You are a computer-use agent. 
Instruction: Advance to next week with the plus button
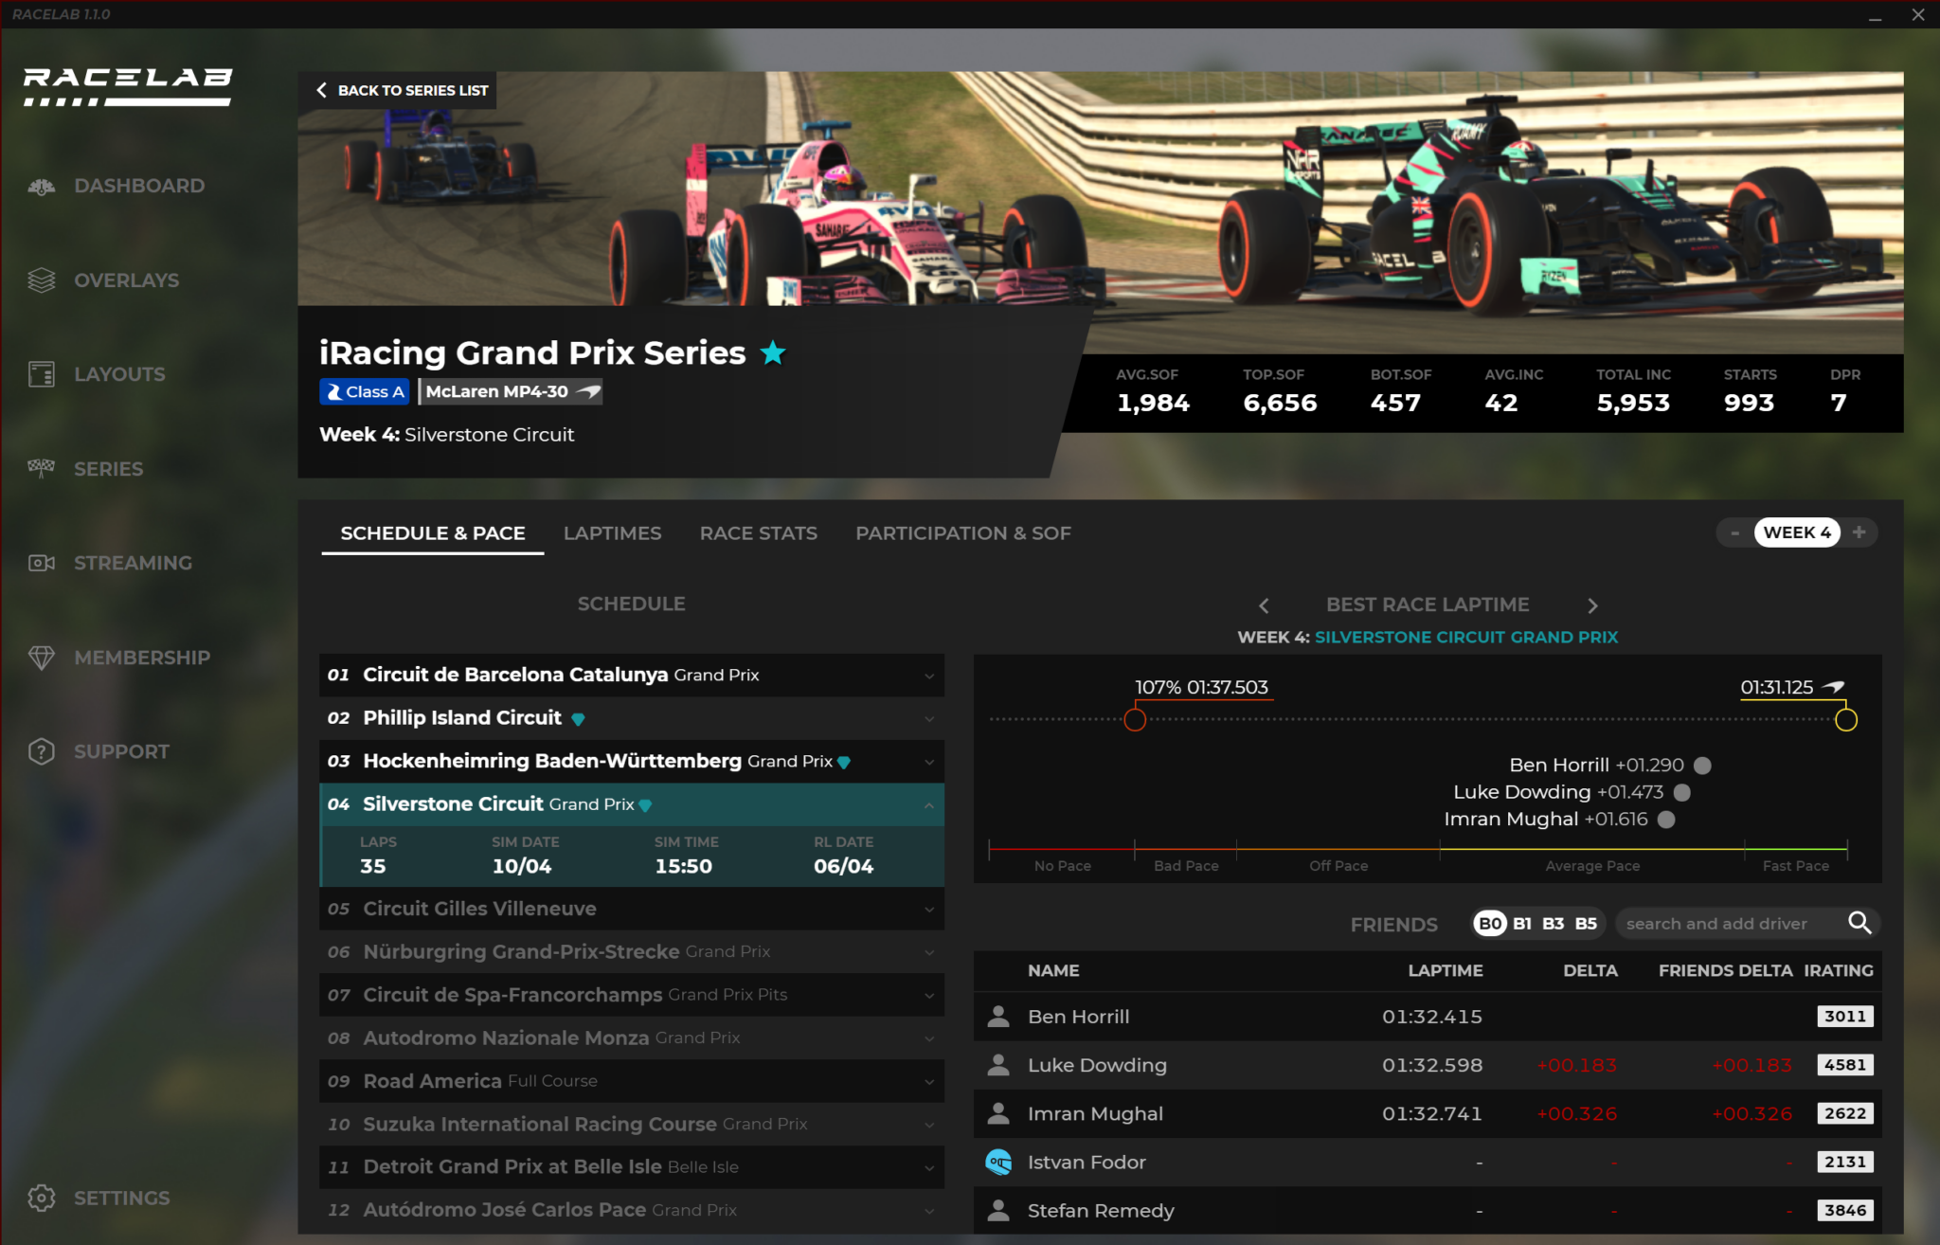(x=1859, y=532)
